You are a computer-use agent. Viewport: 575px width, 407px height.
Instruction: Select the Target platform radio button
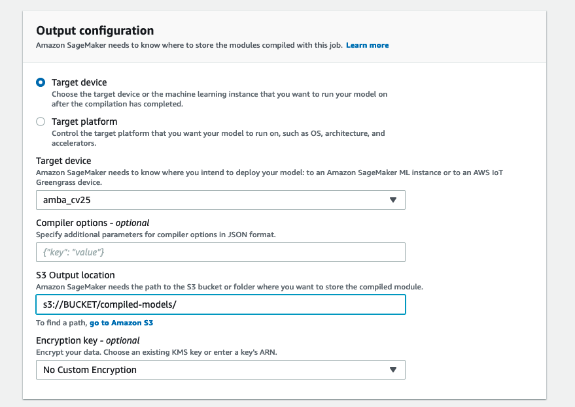coord(41,122)
